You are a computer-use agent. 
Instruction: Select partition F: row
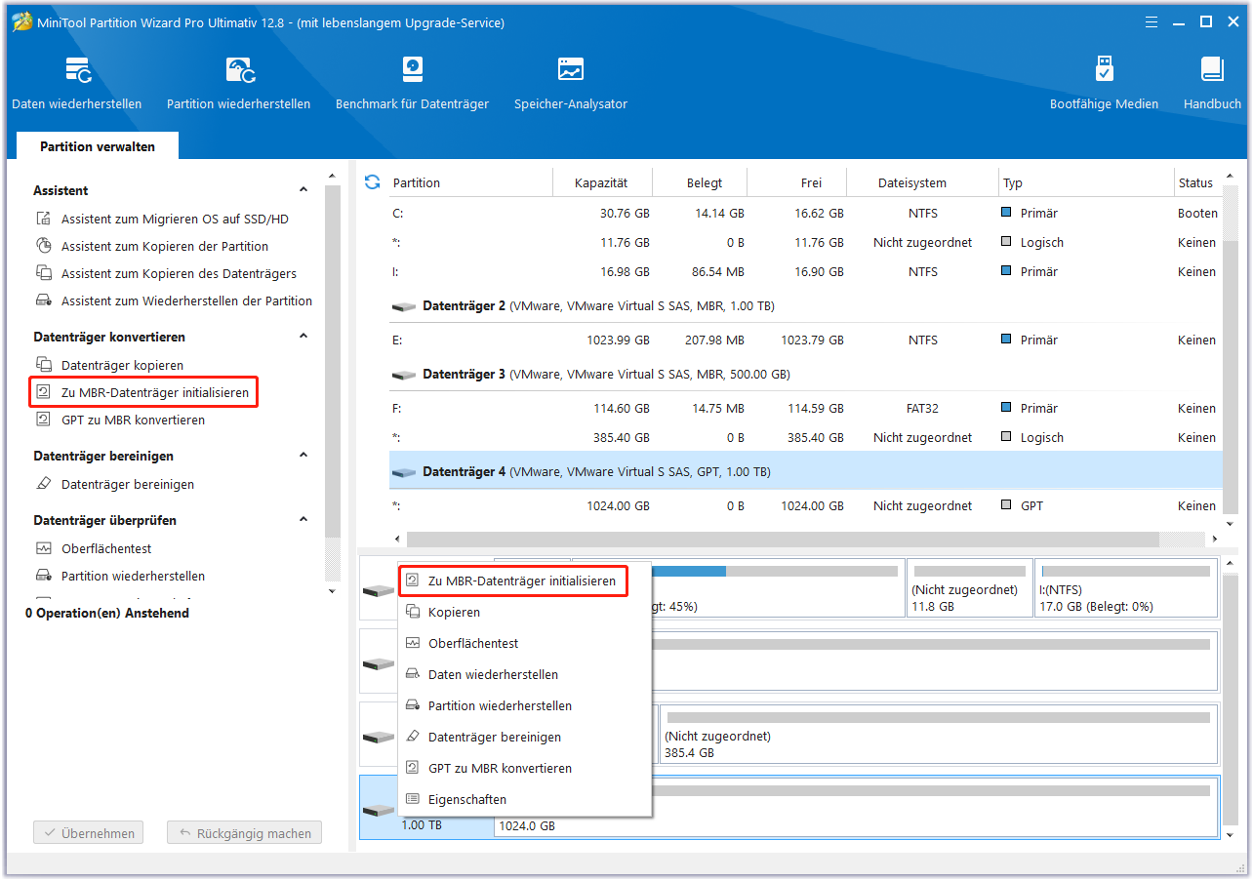click(805, 409)
